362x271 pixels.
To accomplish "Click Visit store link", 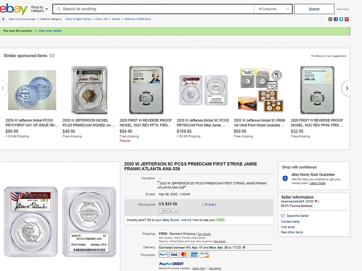I will [288, 227].
